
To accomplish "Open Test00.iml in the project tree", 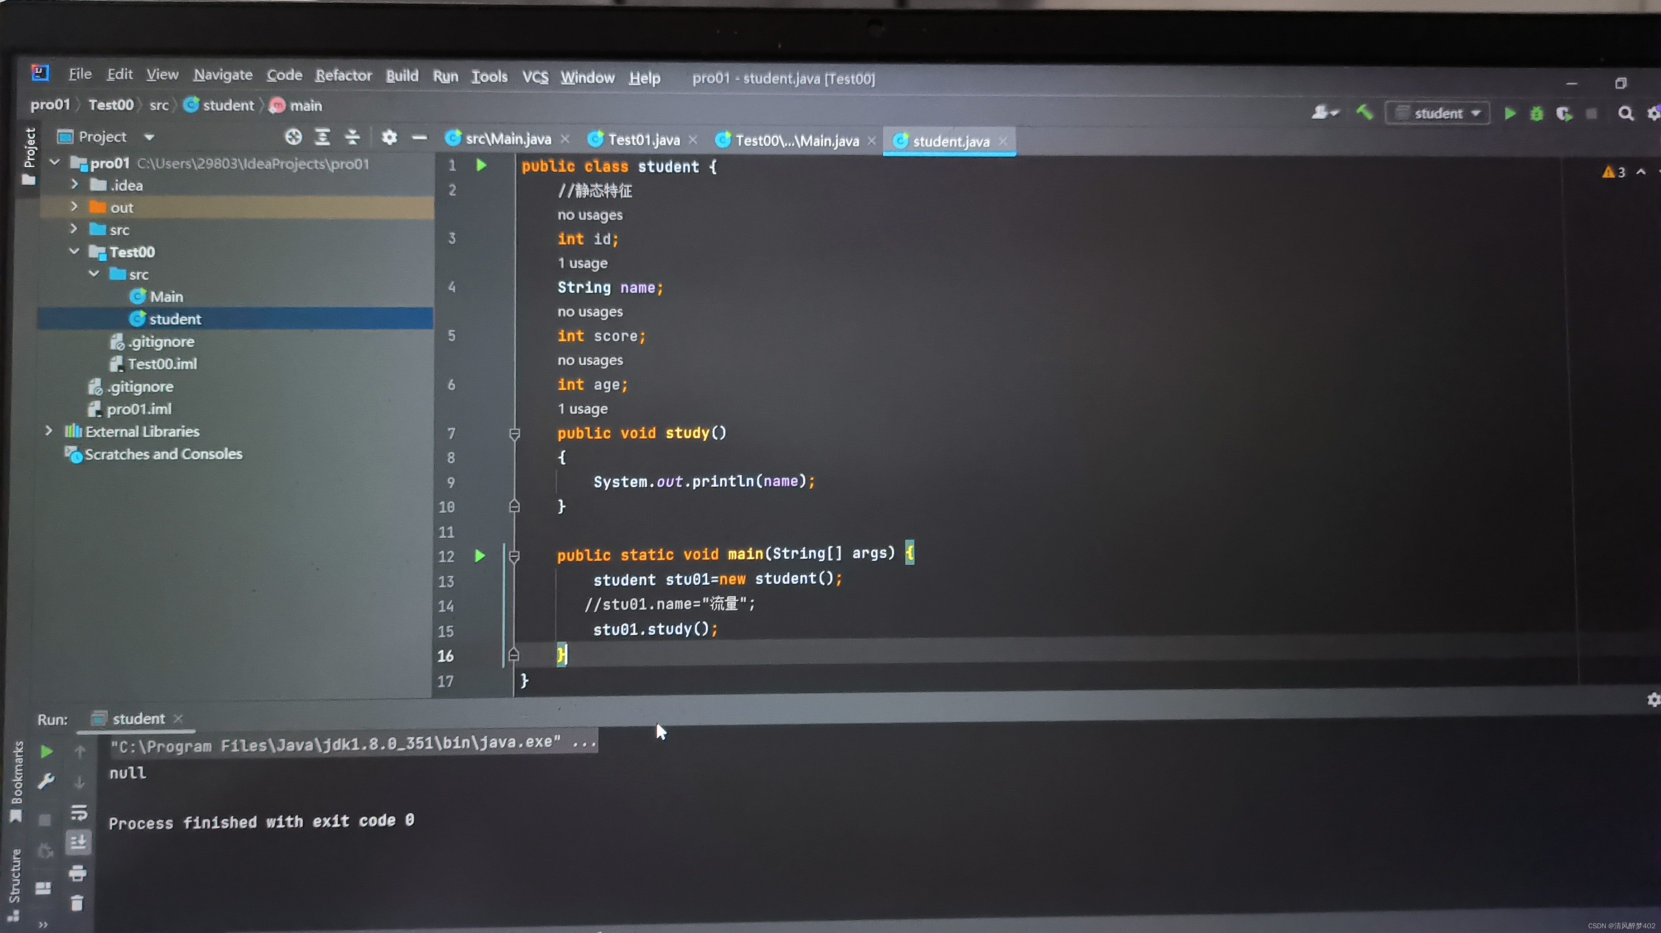I will pyautogui.click(x=162, y=364).
